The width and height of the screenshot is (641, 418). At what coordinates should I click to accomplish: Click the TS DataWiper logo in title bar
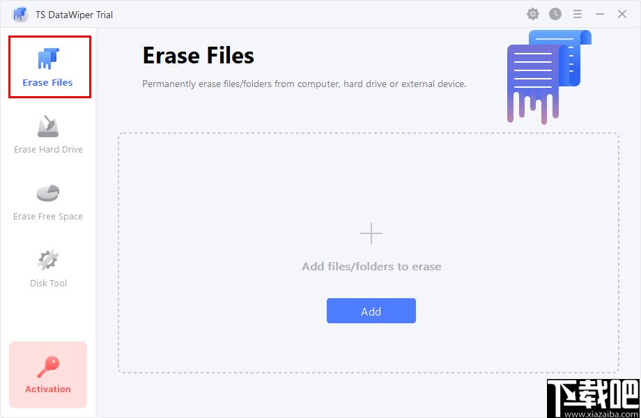coord(20,15)
